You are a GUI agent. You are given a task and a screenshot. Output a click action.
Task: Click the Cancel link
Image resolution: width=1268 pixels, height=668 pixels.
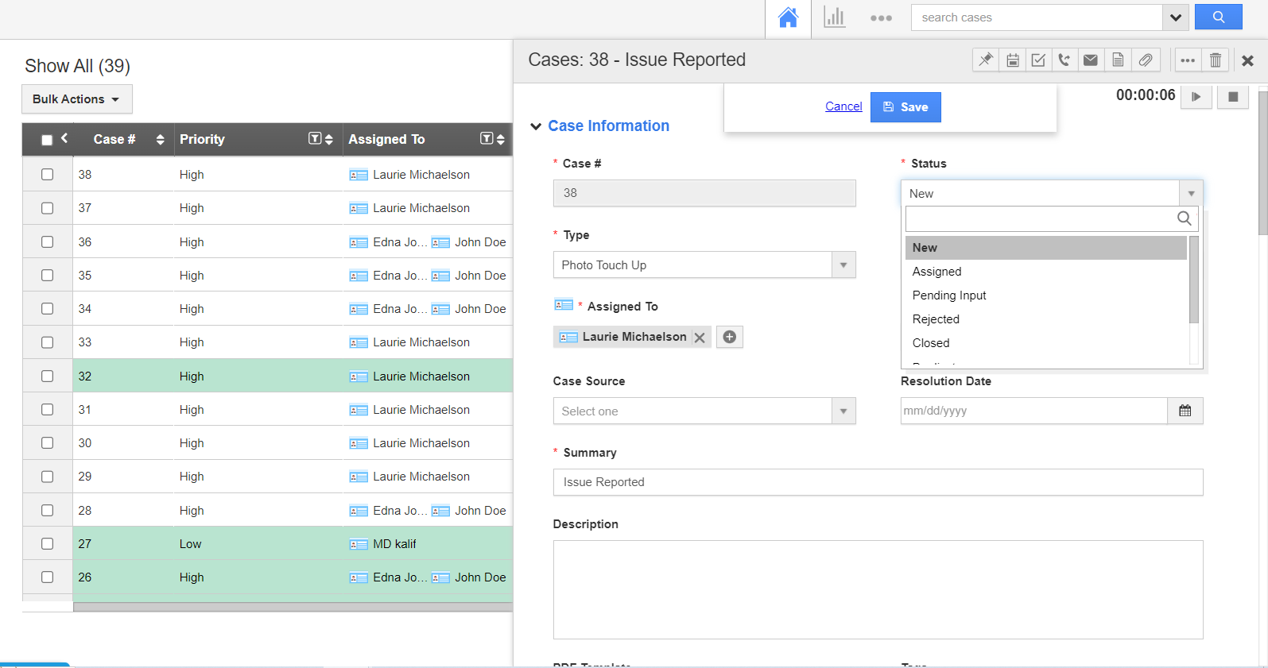coord(843,106)
